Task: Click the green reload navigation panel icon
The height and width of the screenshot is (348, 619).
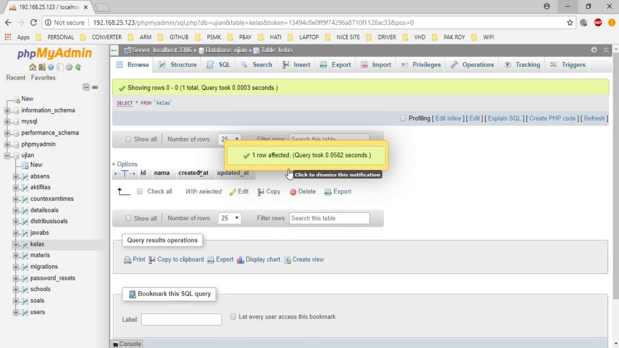Action: pyautogui.click(x=78, y=67)
